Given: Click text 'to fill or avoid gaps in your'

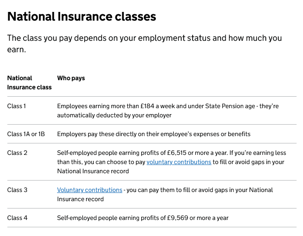Looking at the screenshot, I should pos(248,162).
